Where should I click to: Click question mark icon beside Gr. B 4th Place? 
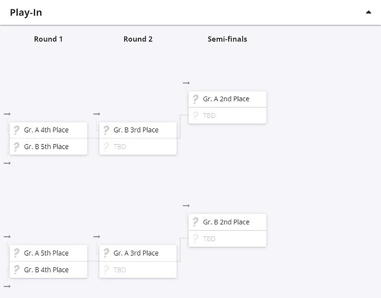17,270
